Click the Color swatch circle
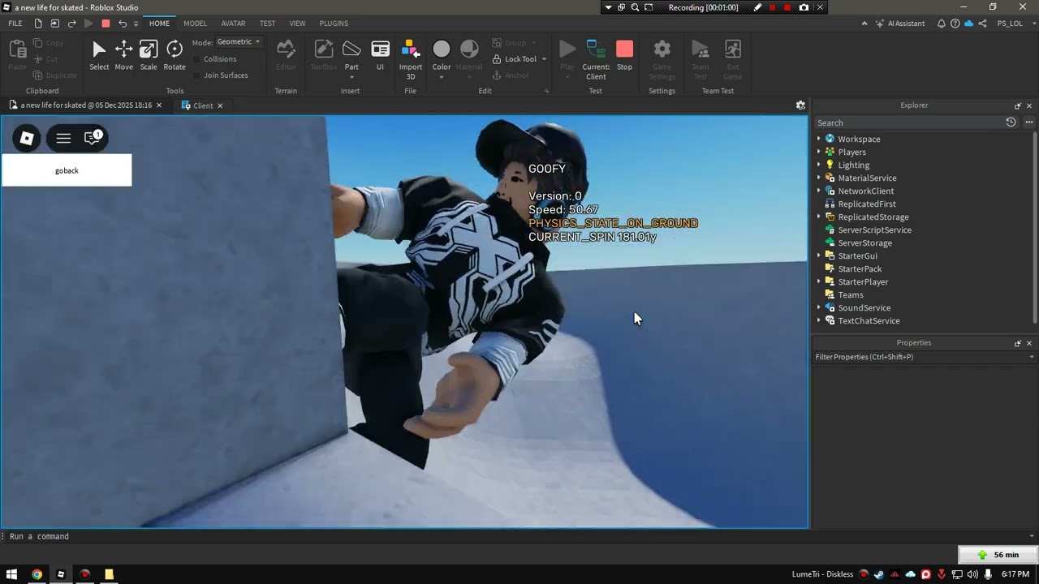 [442, 49]
